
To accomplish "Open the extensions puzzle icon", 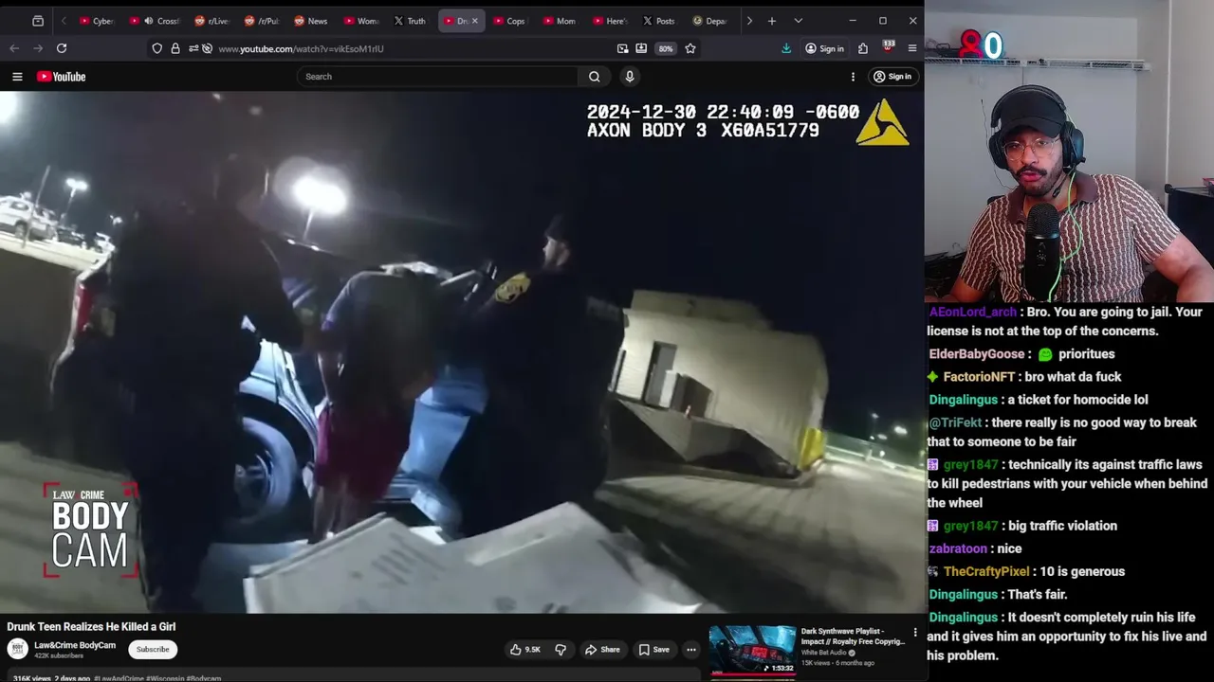I will [863, 48].
